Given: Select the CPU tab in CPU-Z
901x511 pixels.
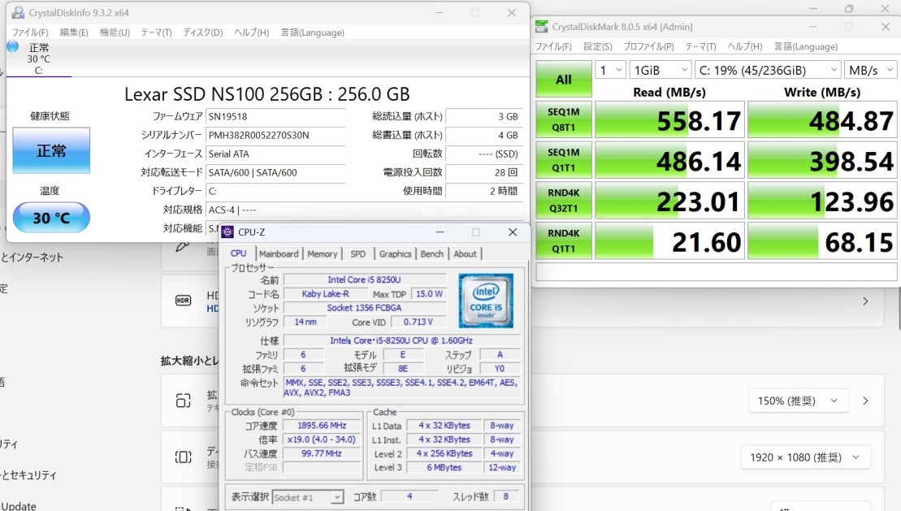Looking at the screenshot, I should pos(239,253).
